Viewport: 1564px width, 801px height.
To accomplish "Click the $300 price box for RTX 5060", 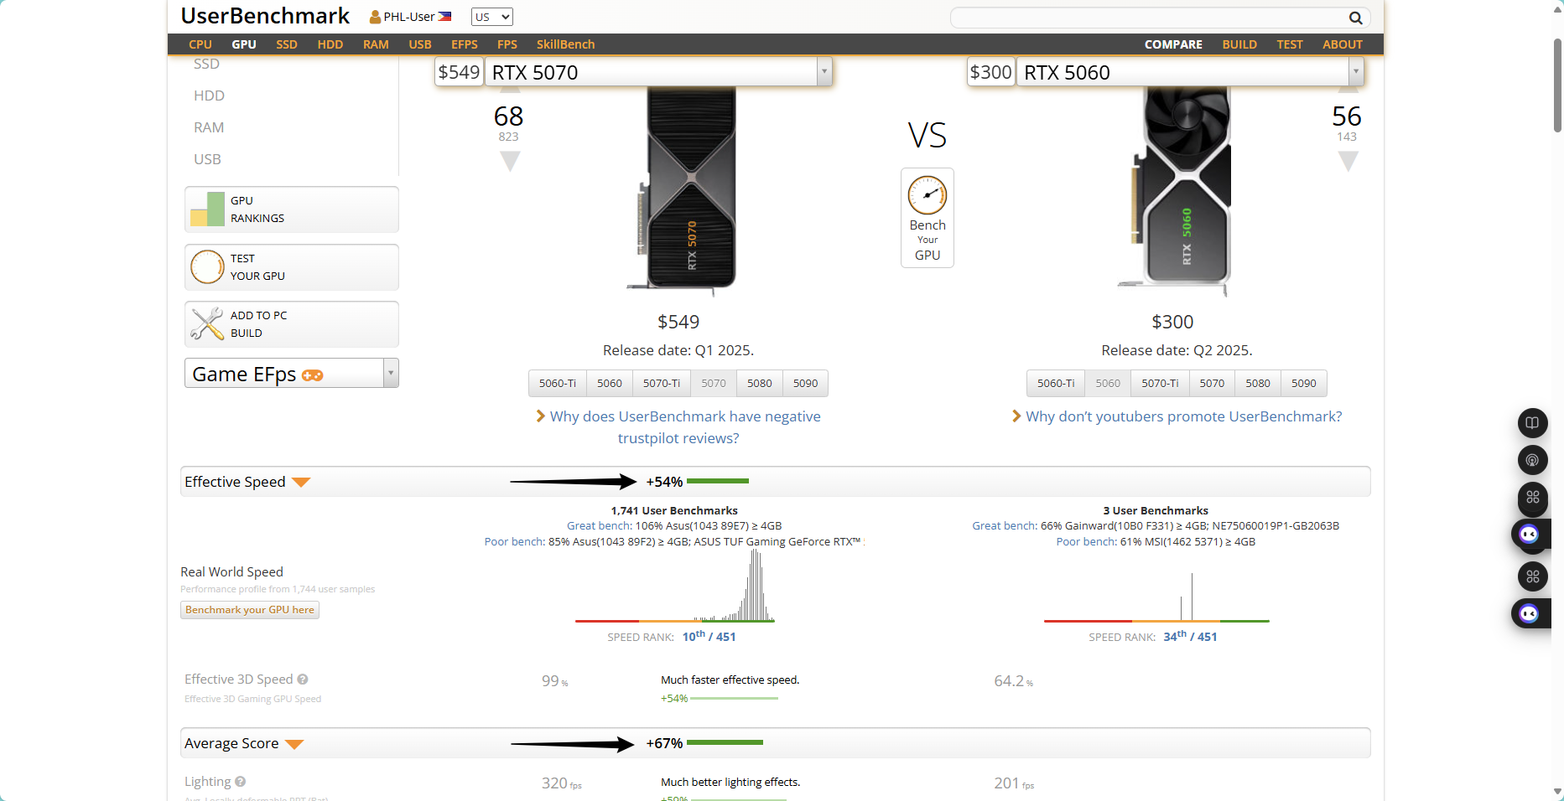I will click(991, 72).
